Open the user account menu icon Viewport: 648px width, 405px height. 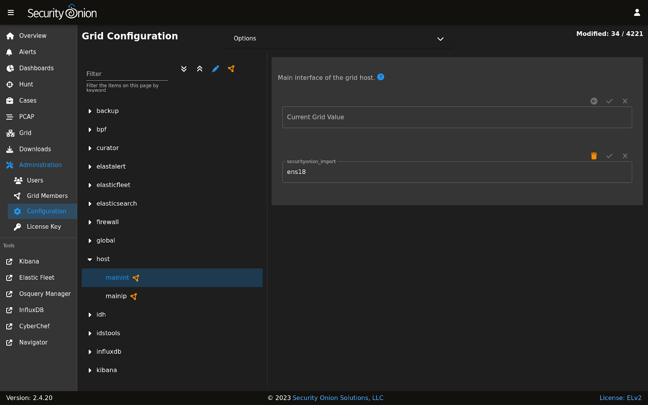click(637, 13)
